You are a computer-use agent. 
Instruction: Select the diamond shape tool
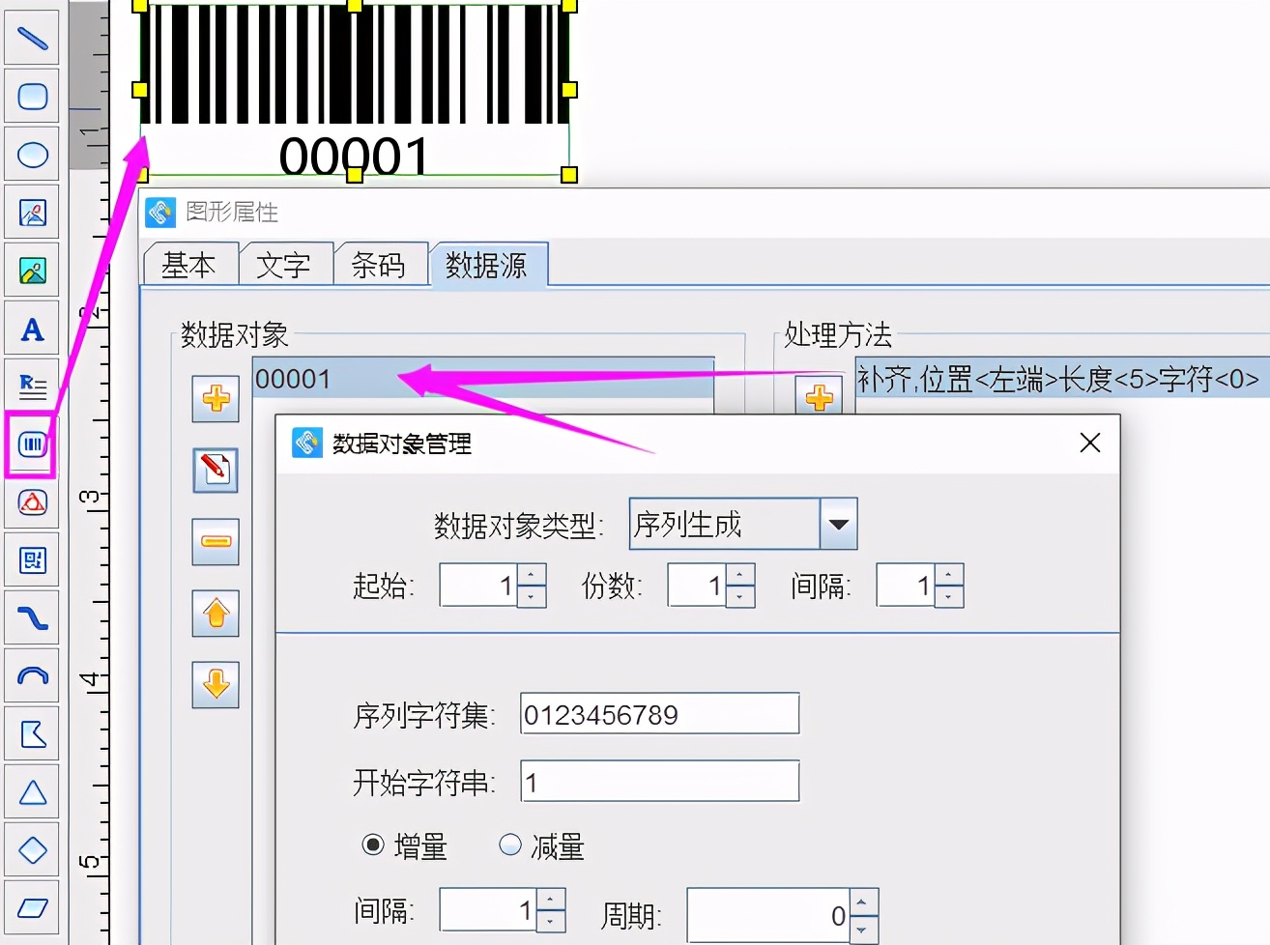click(32, 850)
